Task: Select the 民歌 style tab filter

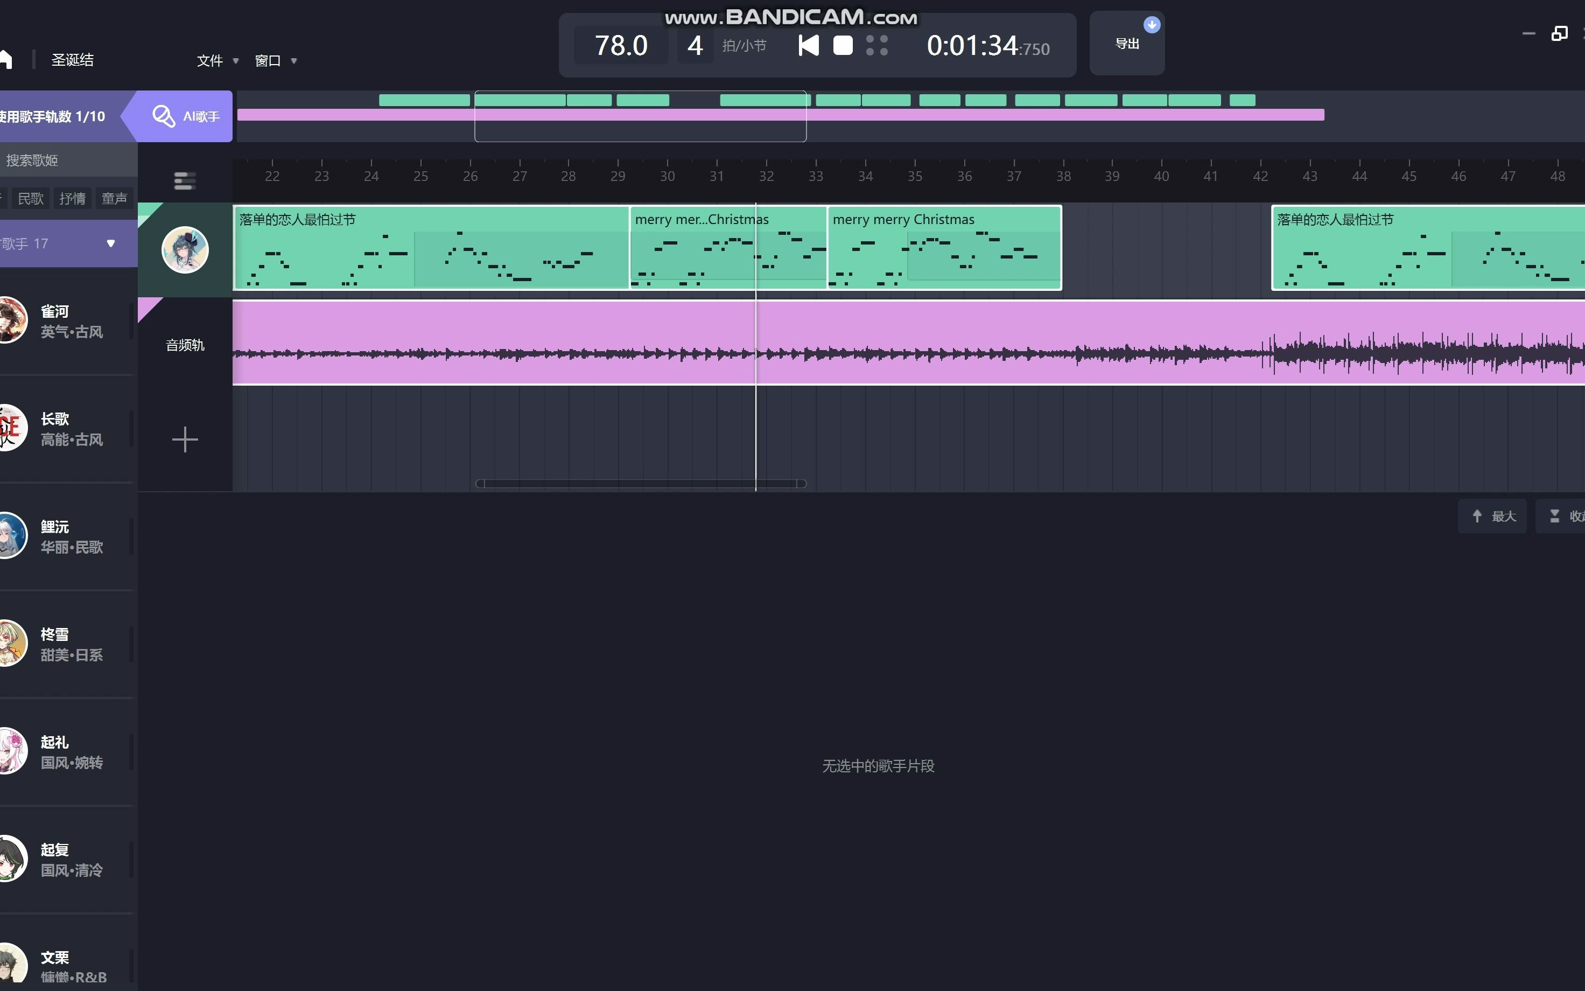Action: click(x=30, y=198)
